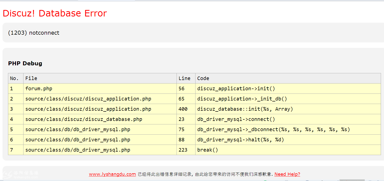Select the discuz_database.php file cell

[x=100, y=119]
